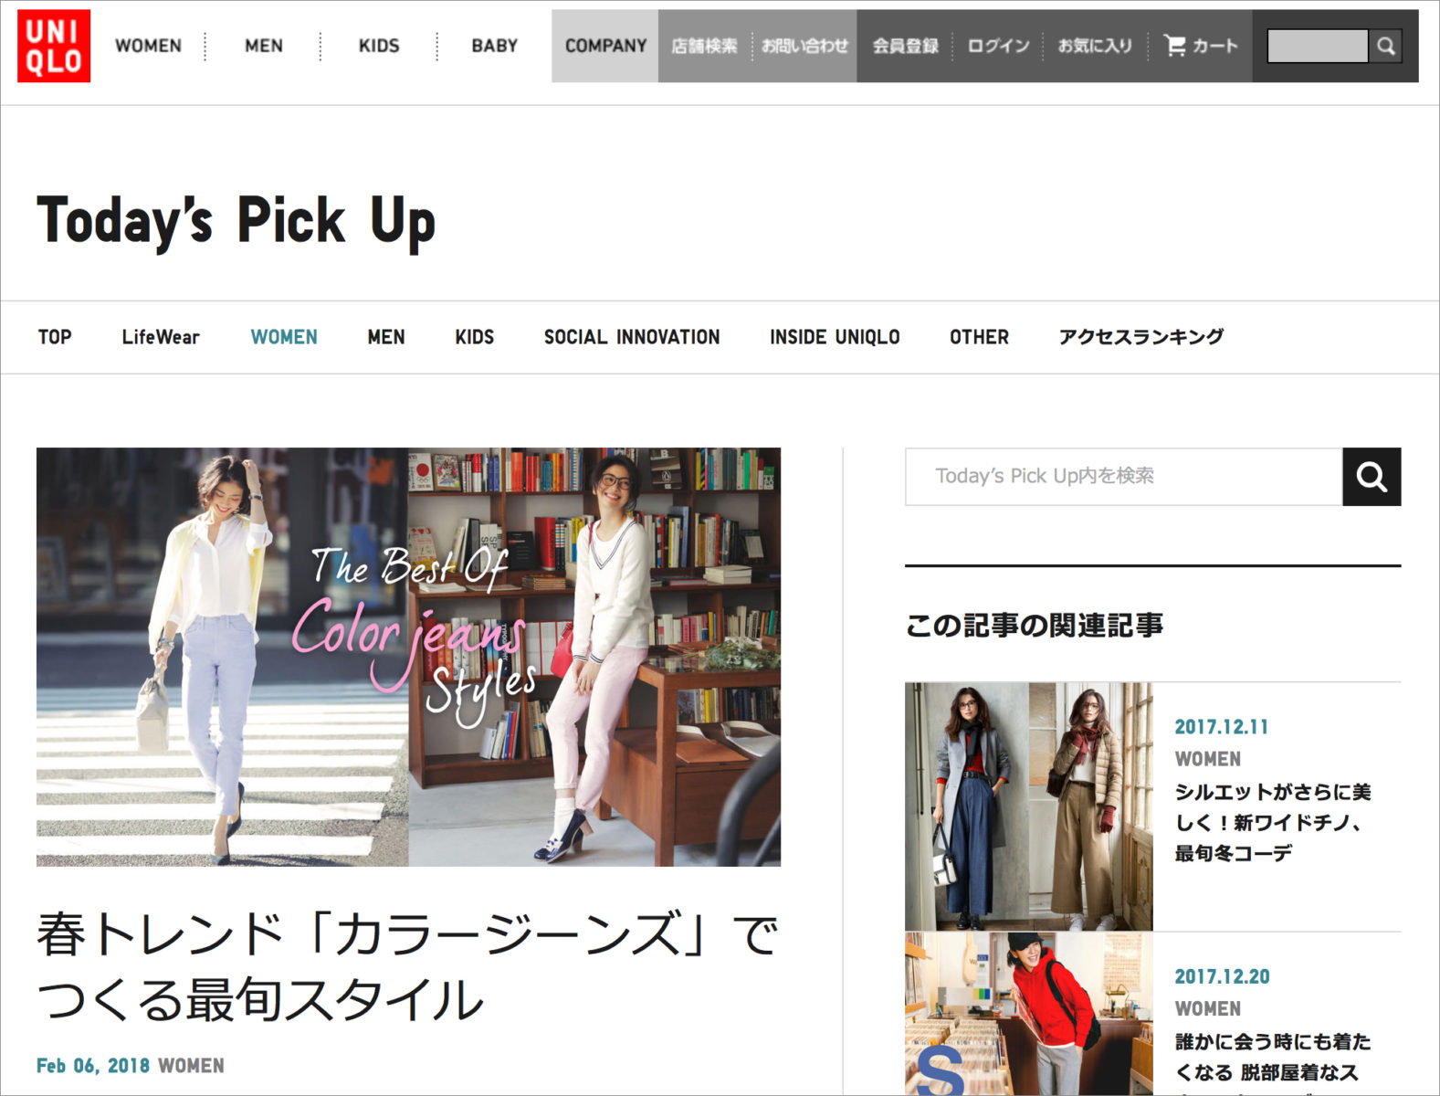Select the アクセスランキング tab

(x=1141, y=337)
